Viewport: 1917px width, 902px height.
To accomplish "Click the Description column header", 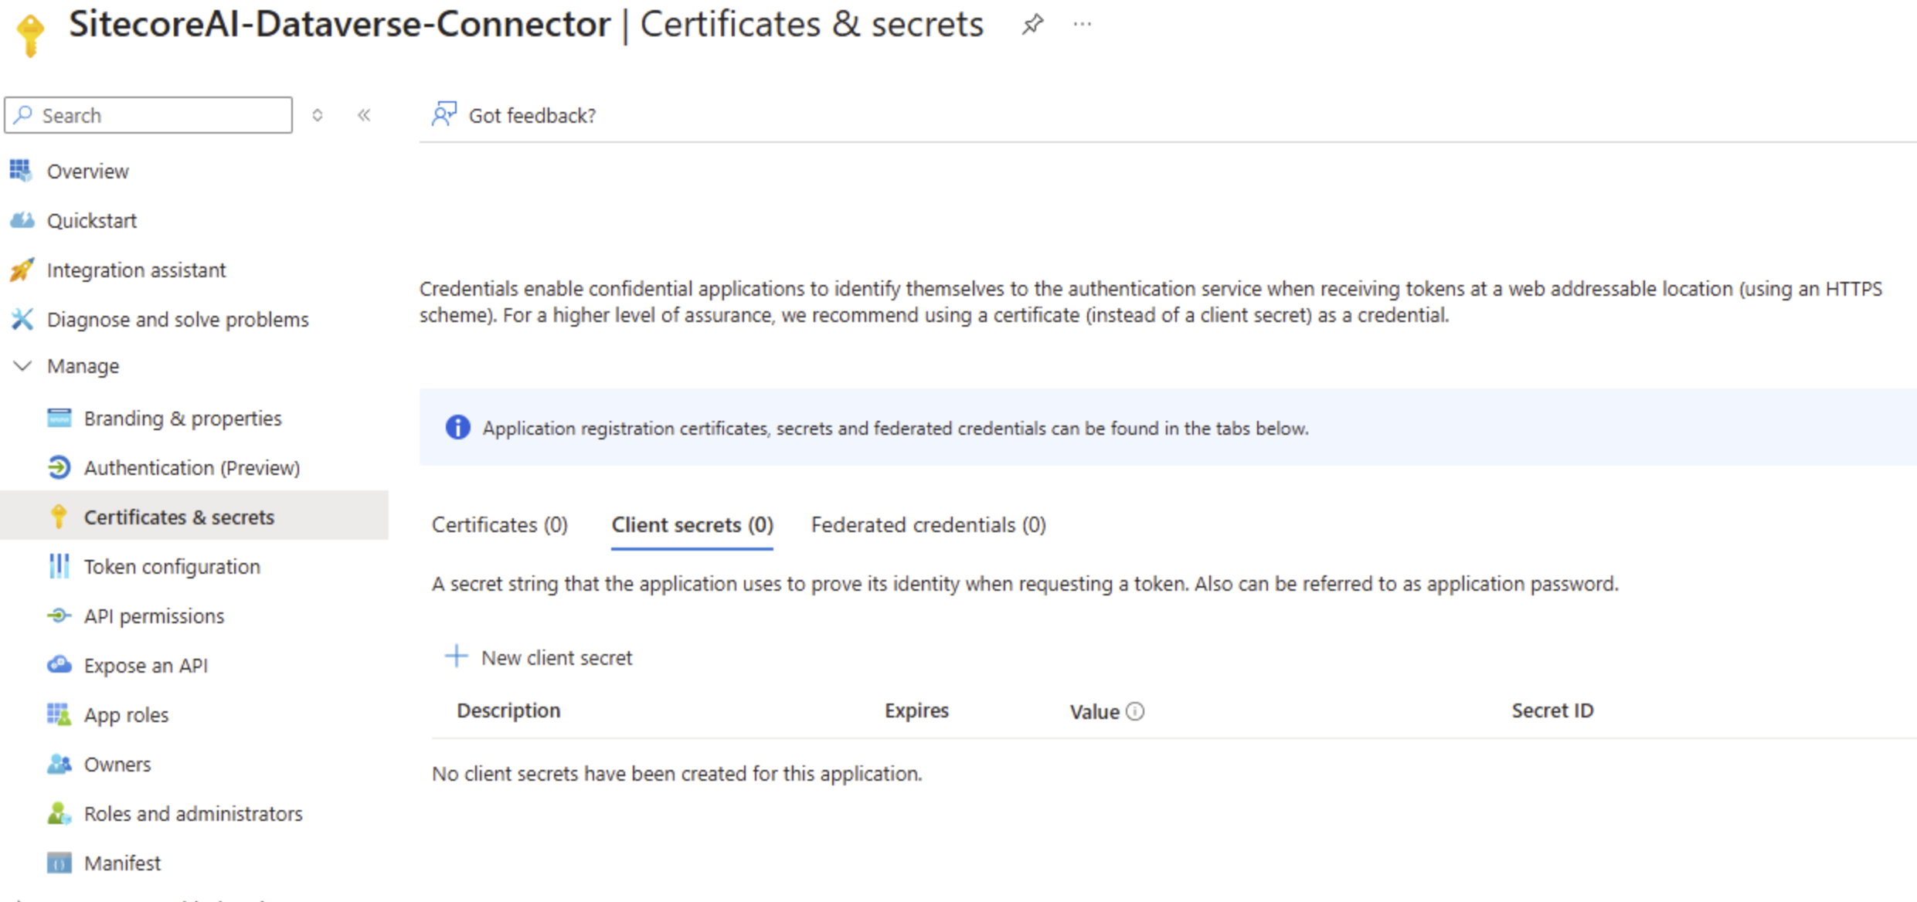I will (x=508, y=710).
